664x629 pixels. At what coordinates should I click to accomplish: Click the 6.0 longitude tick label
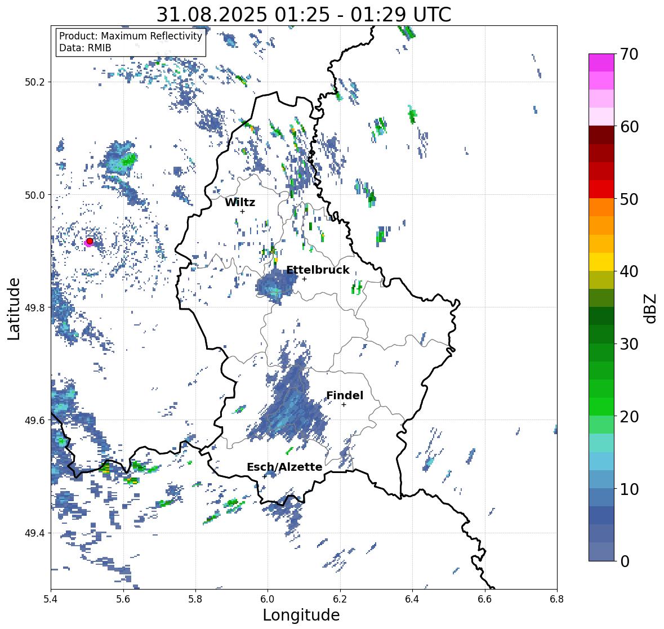tap(268, 599)
